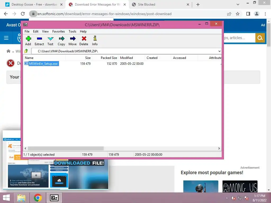This screenshot has width=271, height=203.
Task: Click the horizontal scrollbar right arrow
Action: (x=219, y=149)
